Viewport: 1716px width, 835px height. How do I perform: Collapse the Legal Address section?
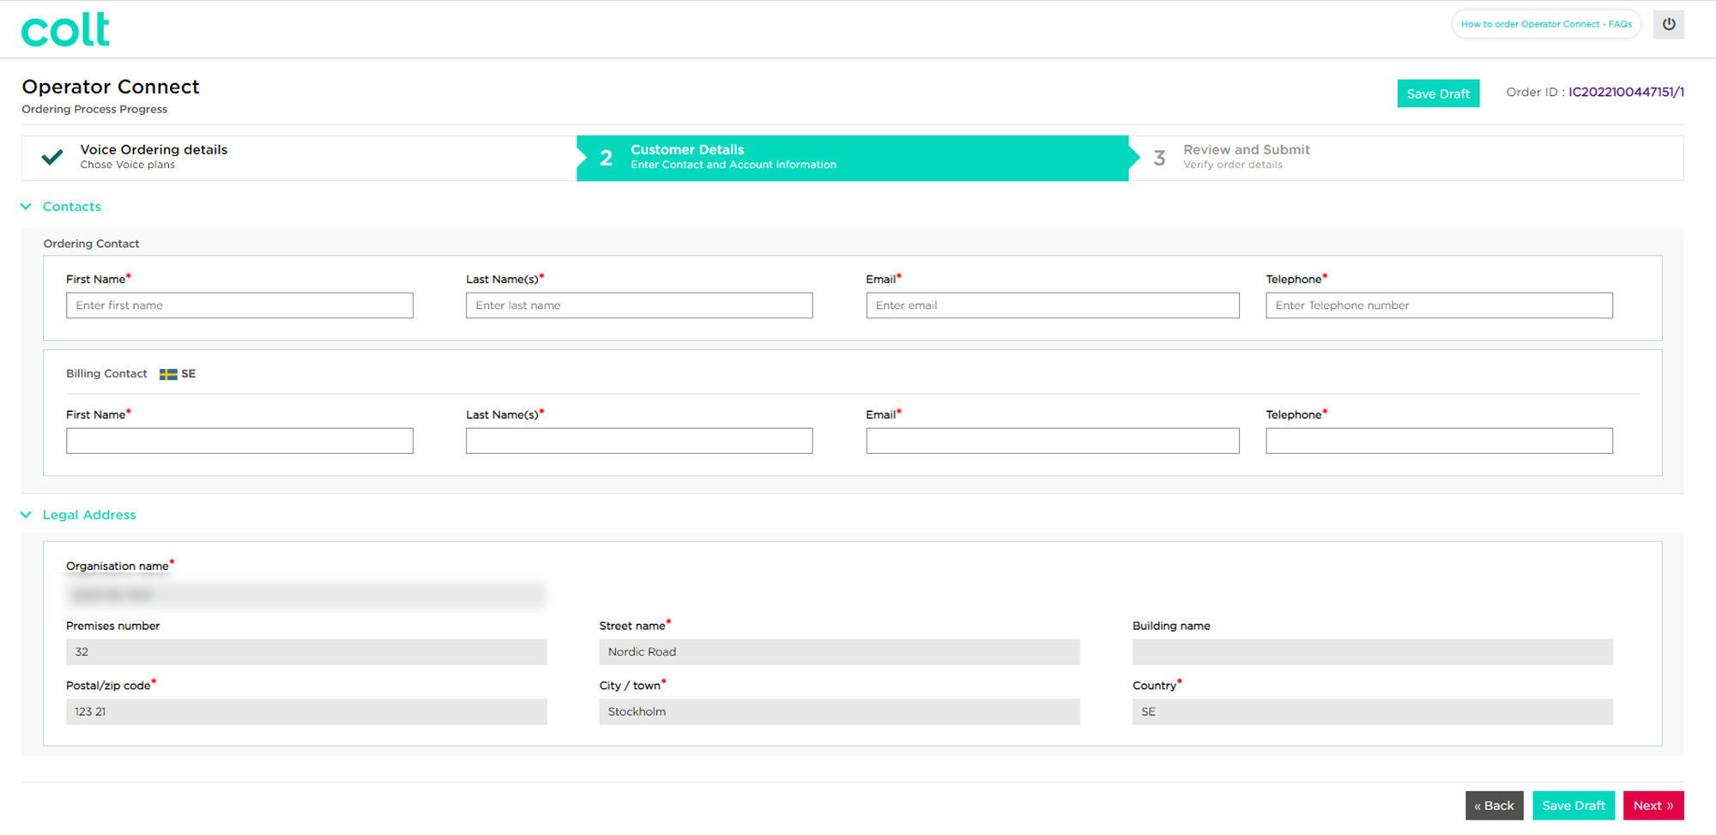[88, 514]
